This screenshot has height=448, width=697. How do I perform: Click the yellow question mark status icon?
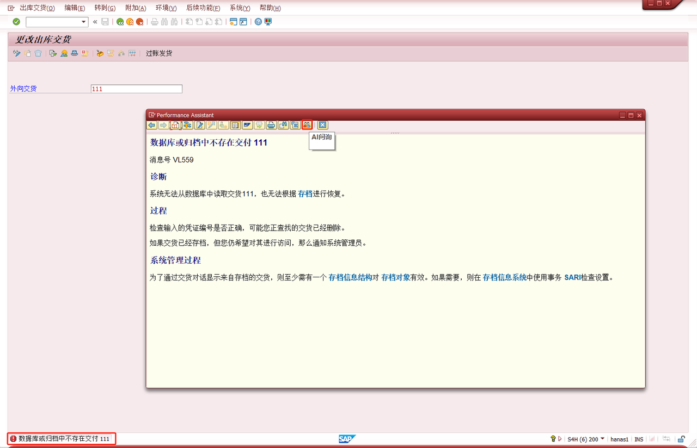click(x=553, y=439)
